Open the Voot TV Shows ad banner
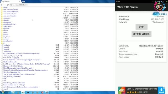Screen dimensions: 168x94 tap(141, 90)
